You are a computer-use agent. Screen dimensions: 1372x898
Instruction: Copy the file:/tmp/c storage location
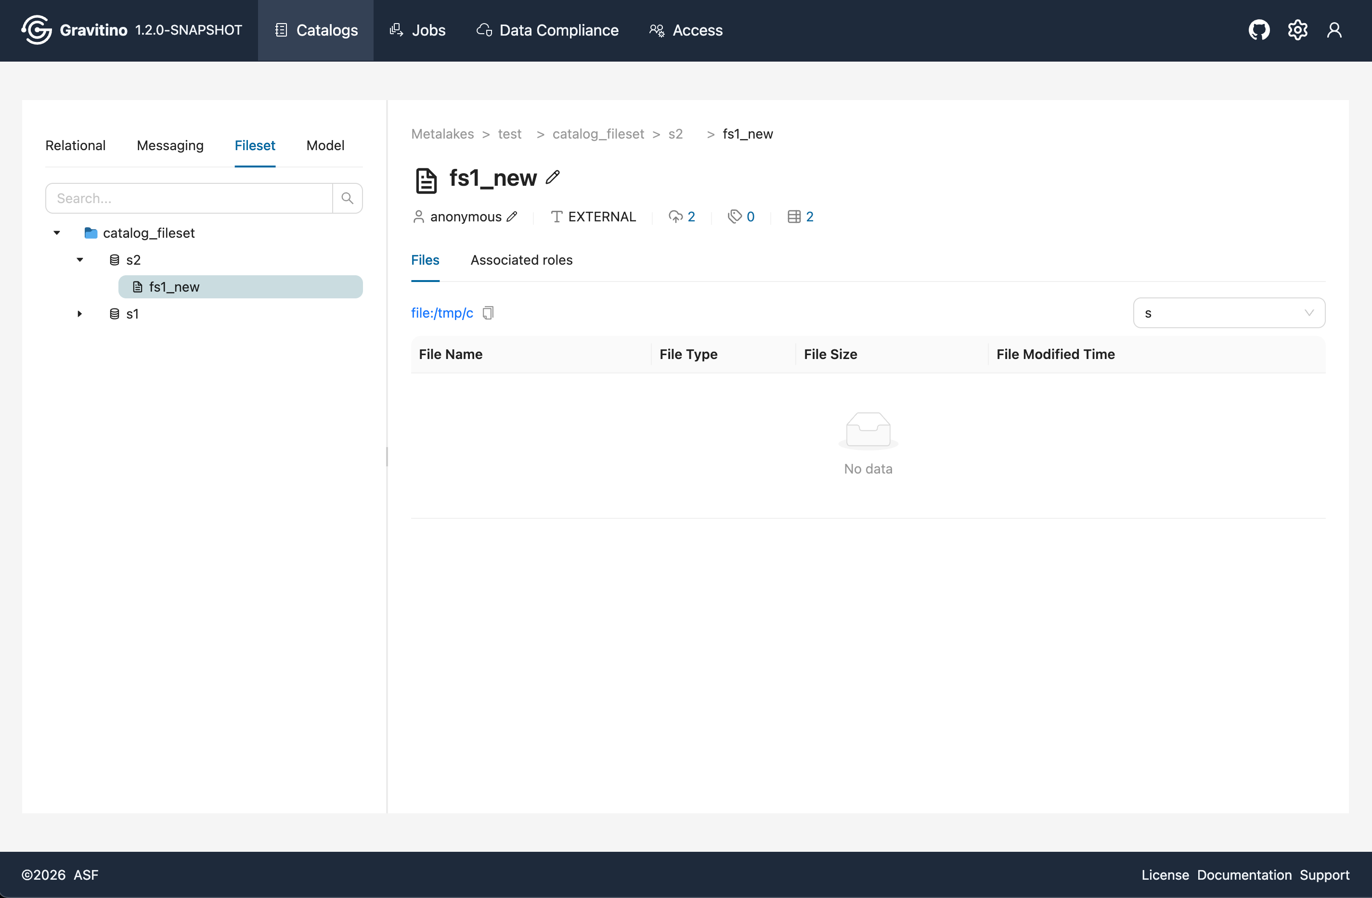pos(488,313)
